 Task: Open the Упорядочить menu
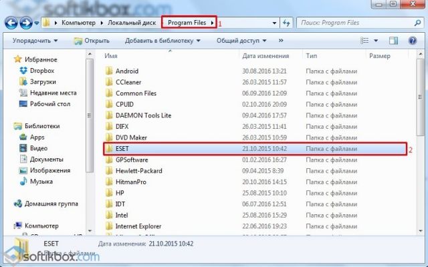click(x=35, y=41)
